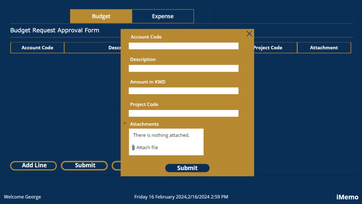Submit the popup form

tap(187, 168)
